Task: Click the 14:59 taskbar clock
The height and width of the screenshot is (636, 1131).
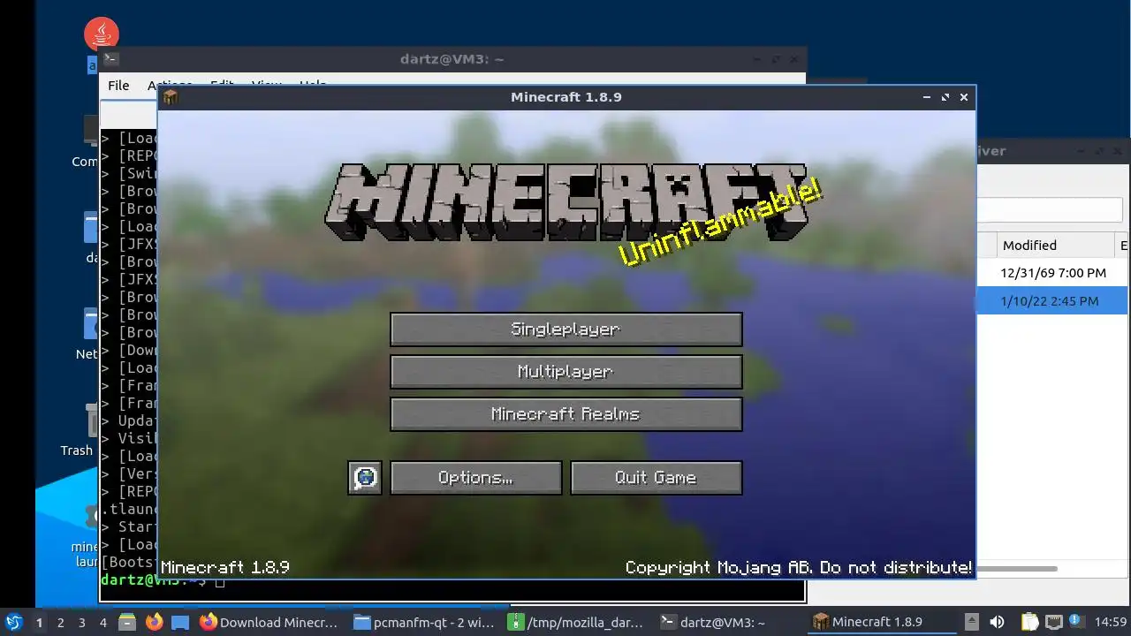Action: pyautogui.click(x=1111, y=623)
